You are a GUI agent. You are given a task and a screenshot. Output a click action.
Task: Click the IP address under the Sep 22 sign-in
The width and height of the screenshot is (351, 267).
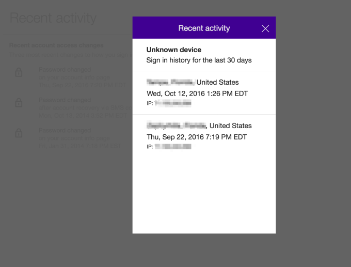(173, 147)
